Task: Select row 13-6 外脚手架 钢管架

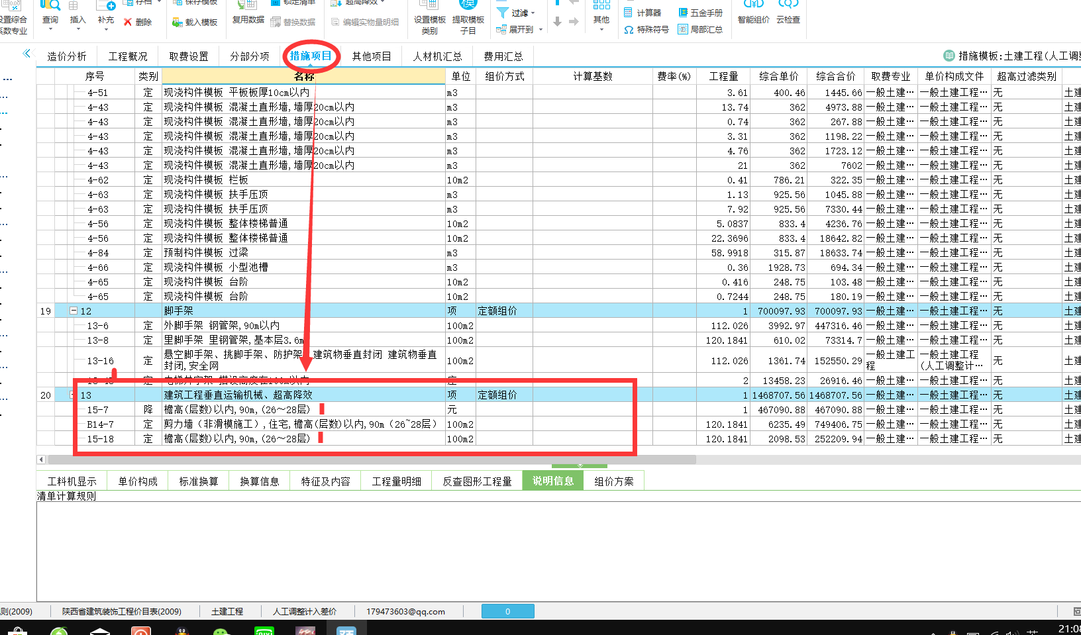Action: [x=304, y=325]
